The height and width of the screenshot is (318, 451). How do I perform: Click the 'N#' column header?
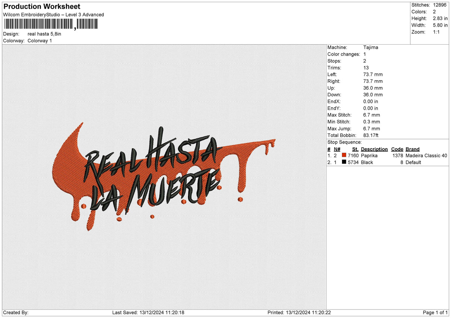point(336,149)
